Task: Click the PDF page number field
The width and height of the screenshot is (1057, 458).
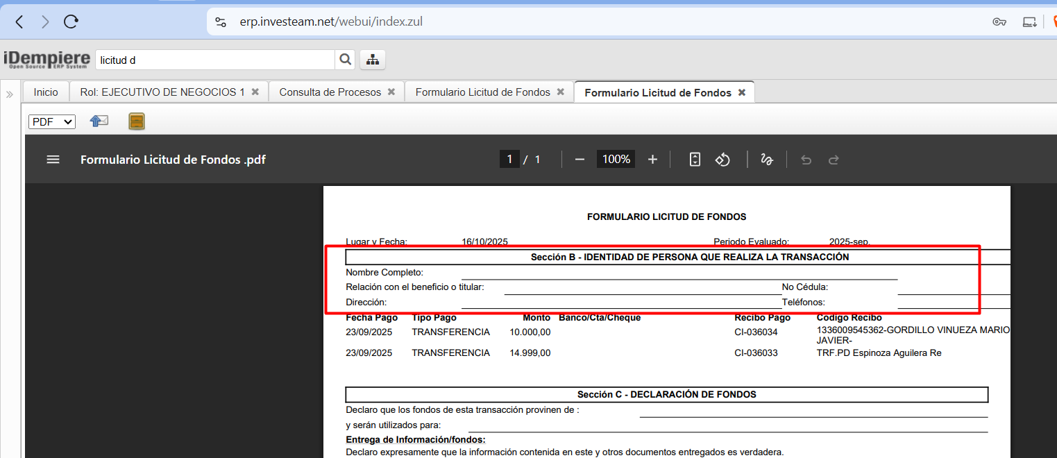Action: pos(509,160)
